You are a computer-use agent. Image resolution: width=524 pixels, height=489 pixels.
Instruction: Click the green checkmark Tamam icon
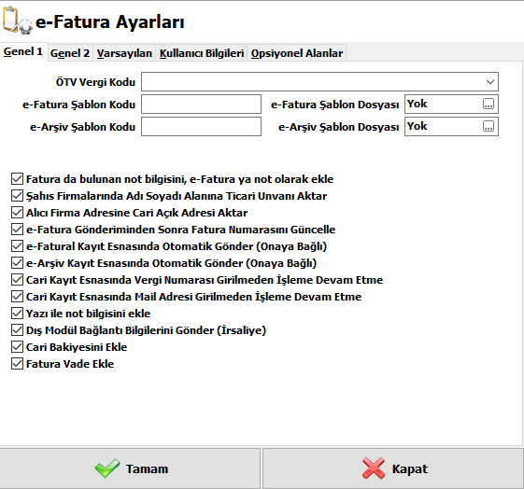tap(106, 468)
